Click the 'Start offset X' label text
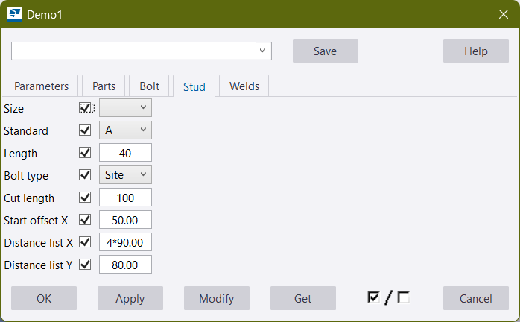 pos(36,221)
